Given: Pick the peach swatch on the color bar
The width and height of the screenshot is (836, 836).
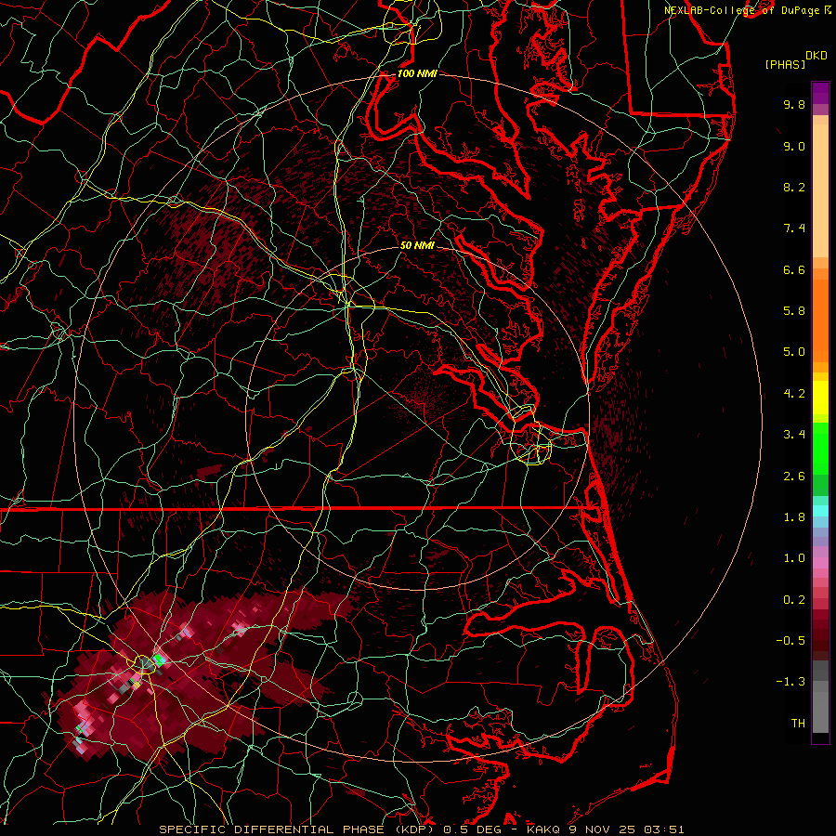Looking at the screenshot, I should (x=820, y=189).
